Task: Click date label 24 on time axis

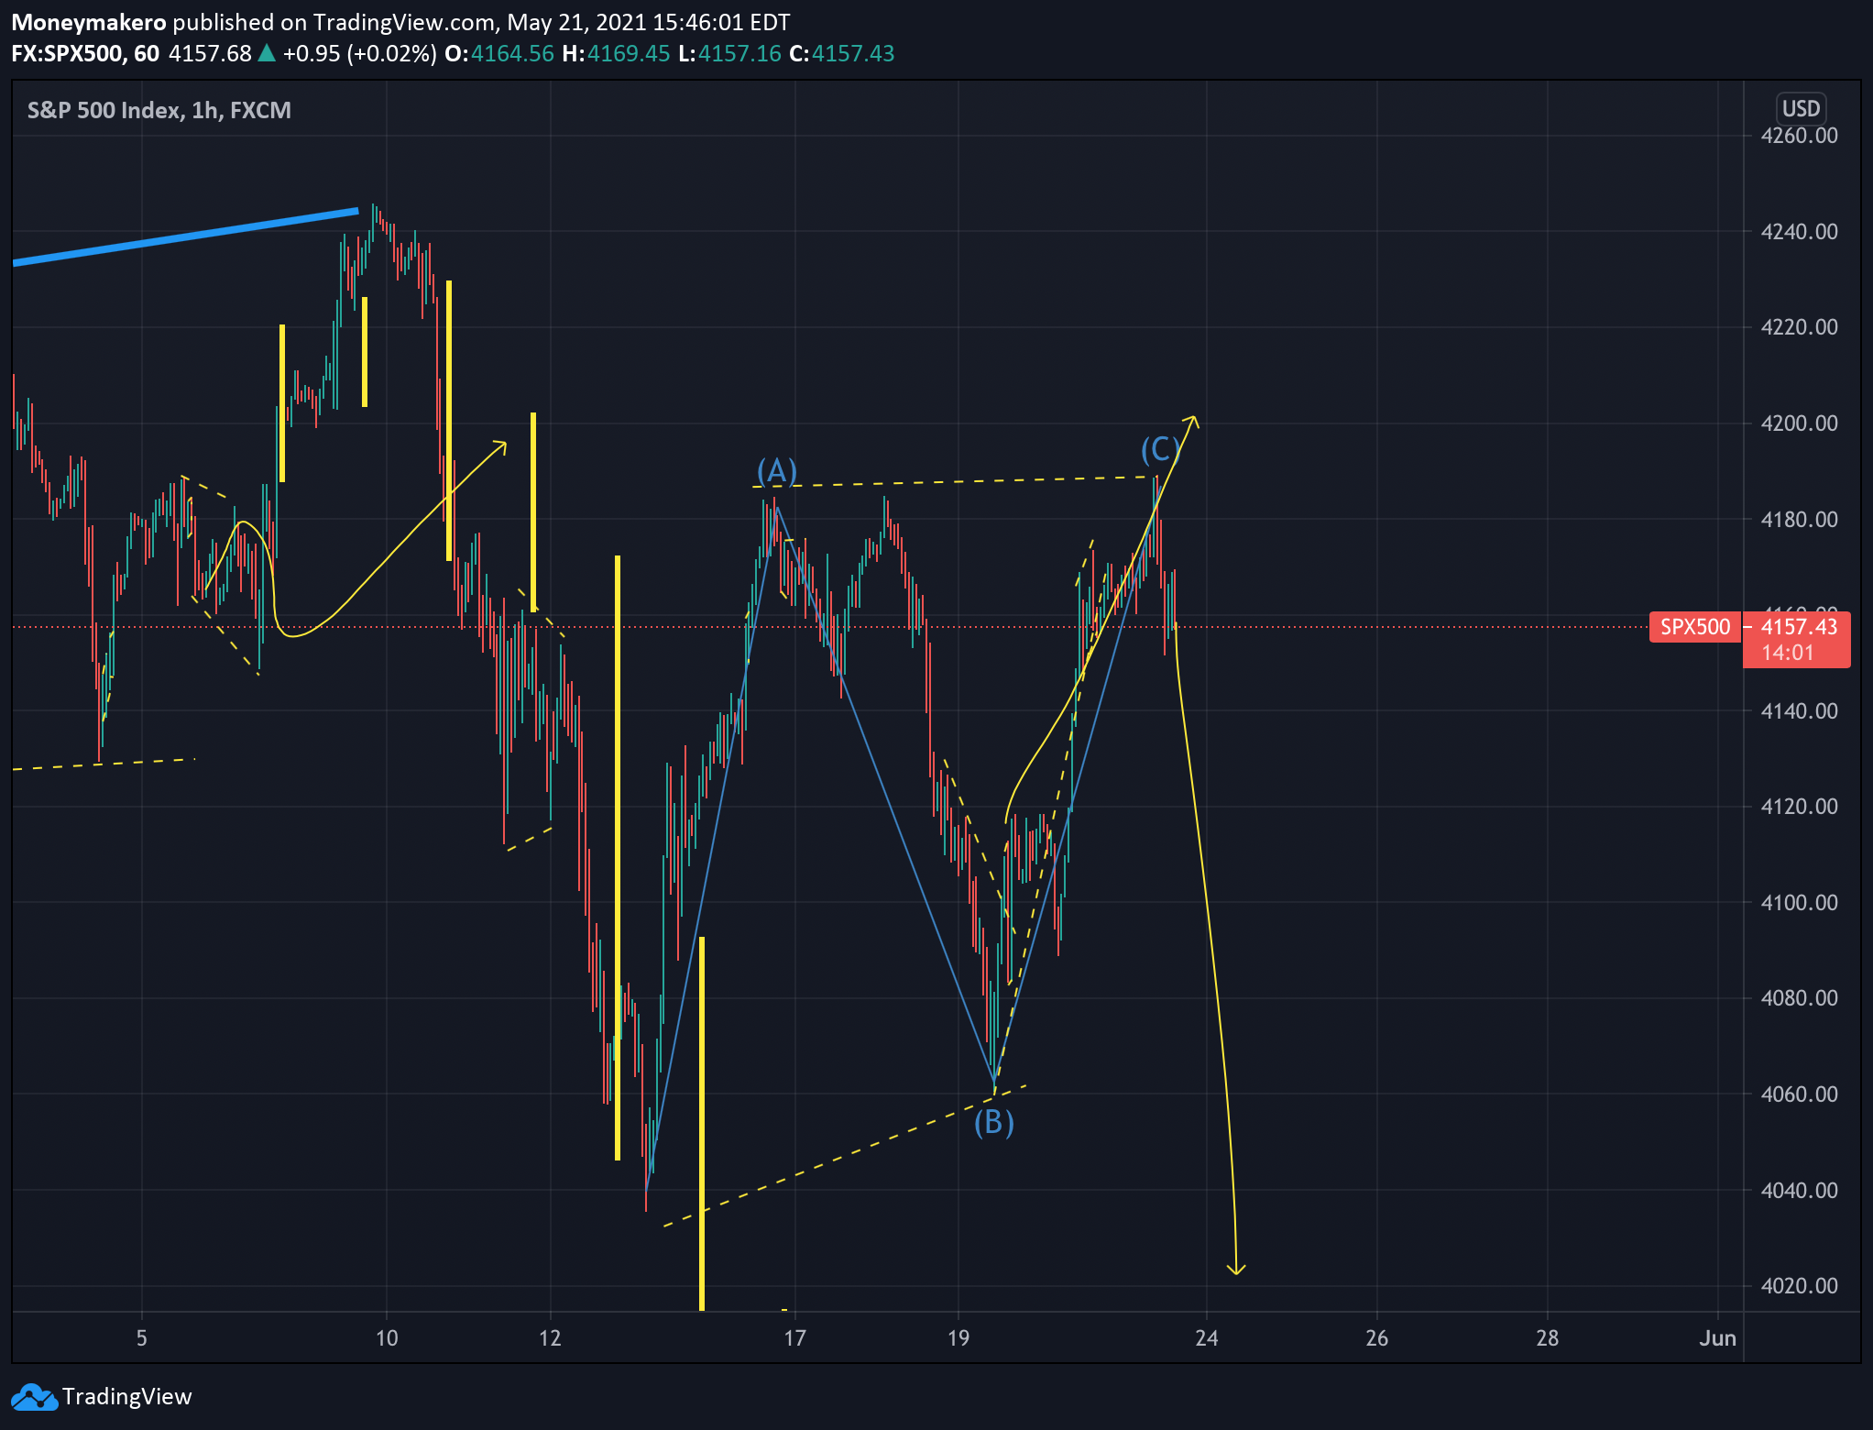Action: point(1207,1337)
